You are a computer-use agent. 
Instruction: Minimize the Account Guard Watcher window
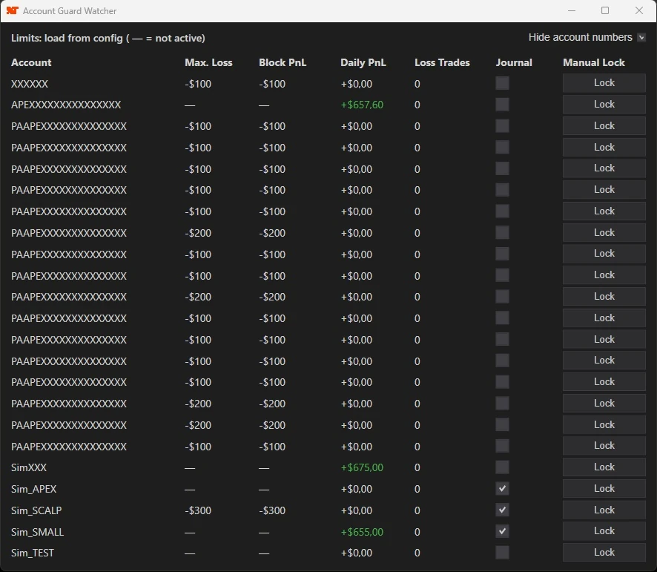(572, 11)
